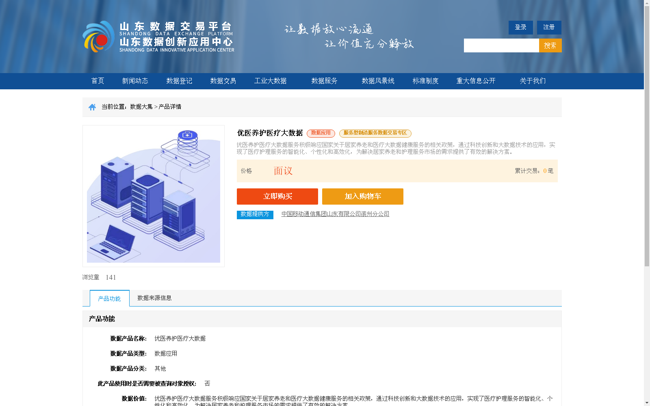Click the 面议 price text

pos(283,171)
